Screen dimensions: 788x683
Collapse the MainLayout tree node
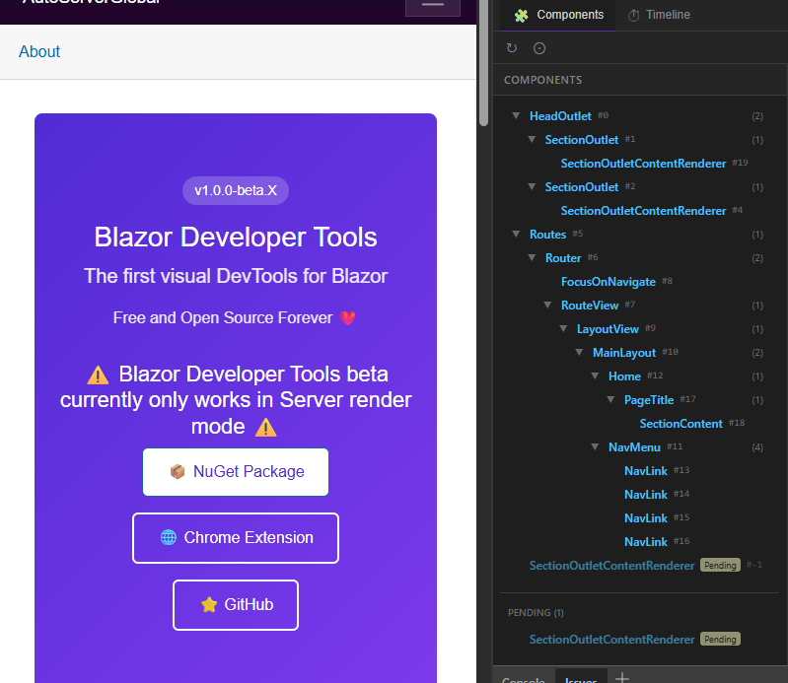click(x=579, y=352)
